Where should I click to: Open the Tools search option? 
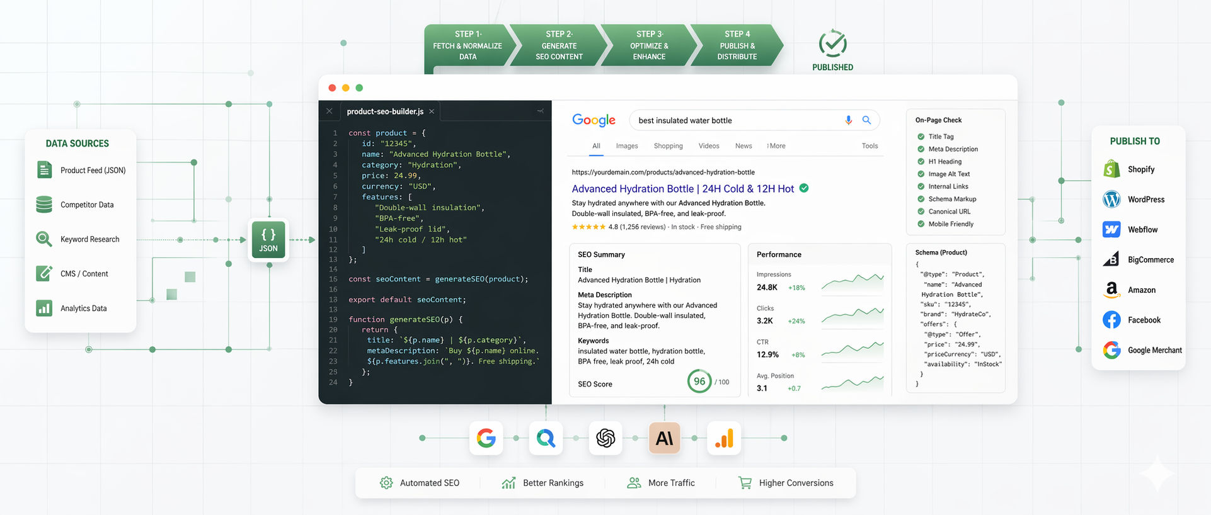pyautogui.click(x=870, y=146)
